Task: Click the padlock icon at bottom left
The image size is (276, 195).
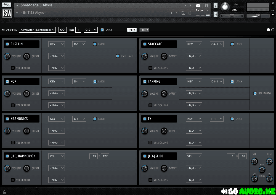Action: point(4,192)
